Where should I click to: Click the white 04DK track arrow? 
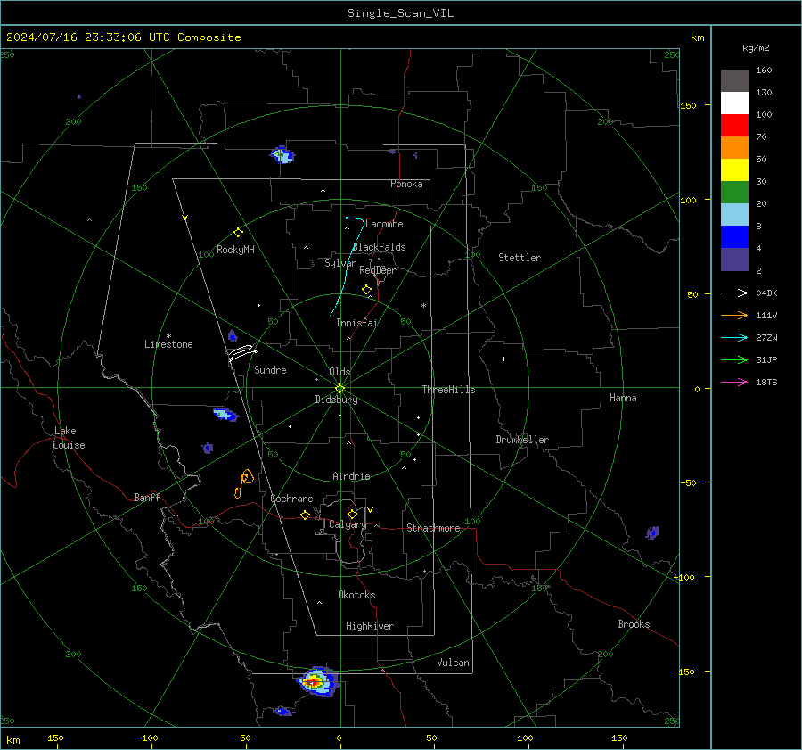pyautogui.click(x=734, y=293)
